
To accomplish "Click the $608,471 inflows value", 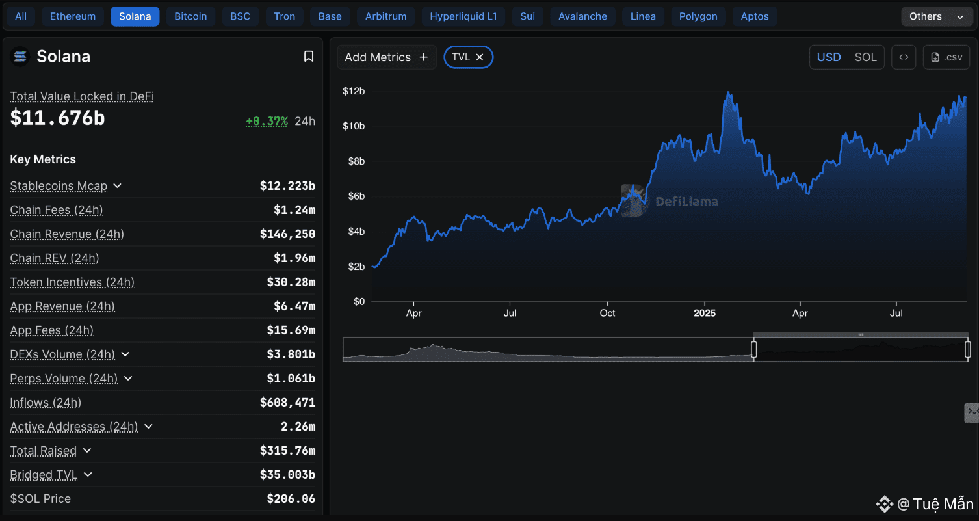I will tap(287, 403).
